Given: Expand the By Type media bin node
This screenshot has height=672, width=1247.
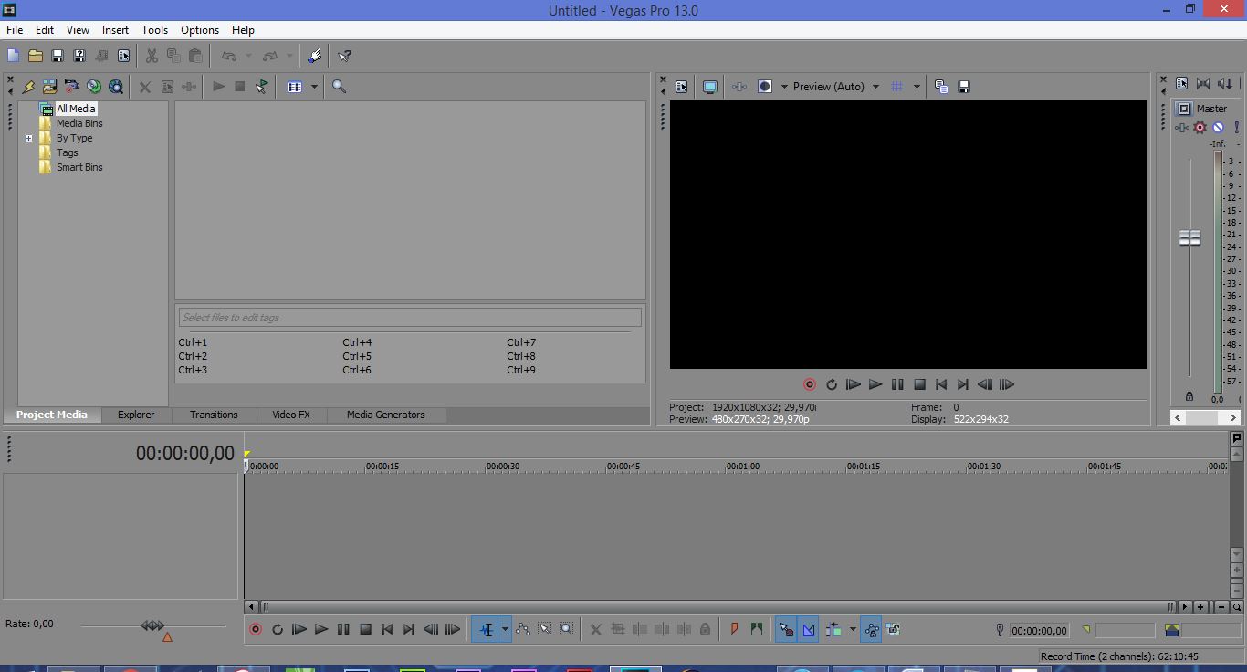Looking at the screenshot, I should pyautogui.click(x=28, y=138).
